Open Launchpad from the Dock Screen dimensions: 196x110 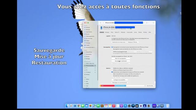coord(71,106)
